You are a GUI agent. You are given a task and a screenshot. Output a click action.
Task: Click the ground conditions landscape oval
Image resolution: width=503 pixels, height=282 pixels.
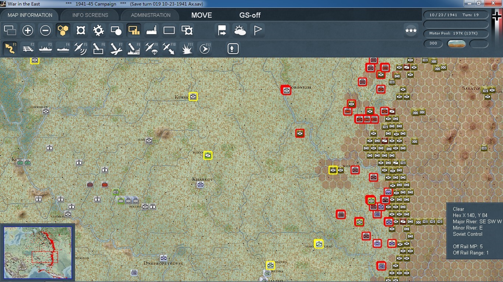456,44
